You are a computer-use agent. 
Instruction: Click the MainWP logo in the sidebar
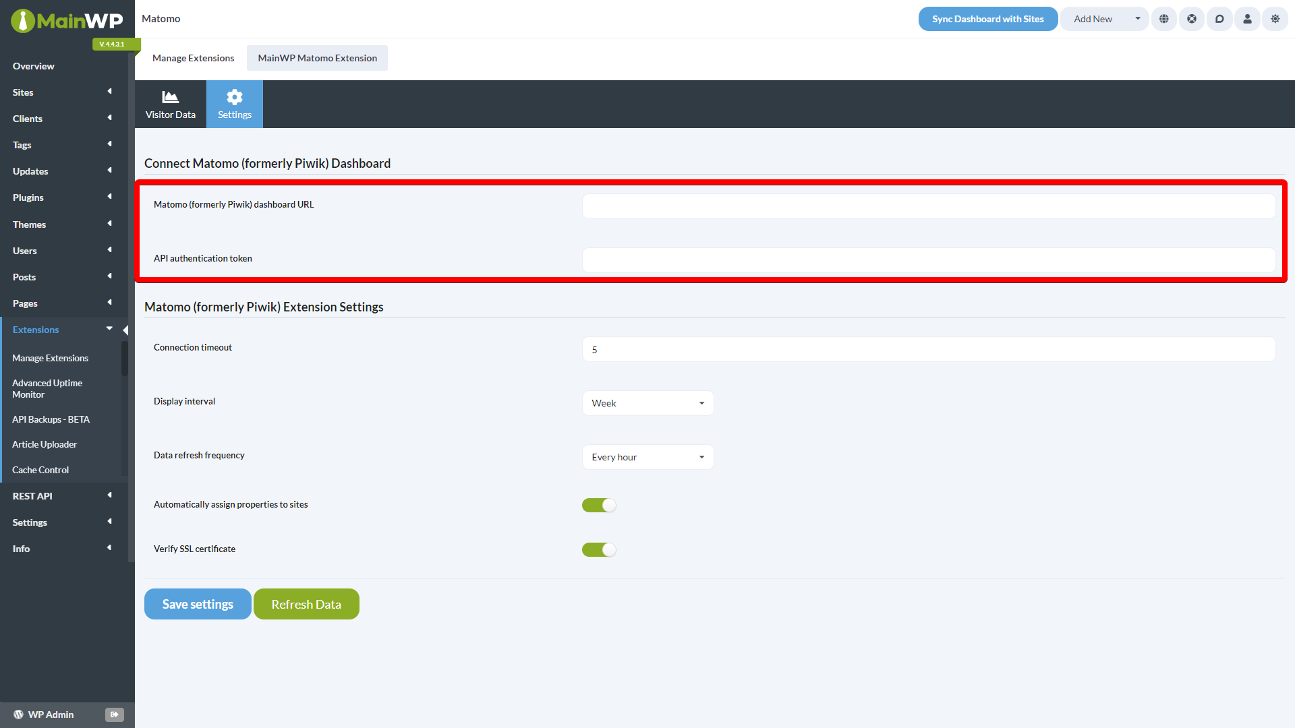click(x=67, y=20)
